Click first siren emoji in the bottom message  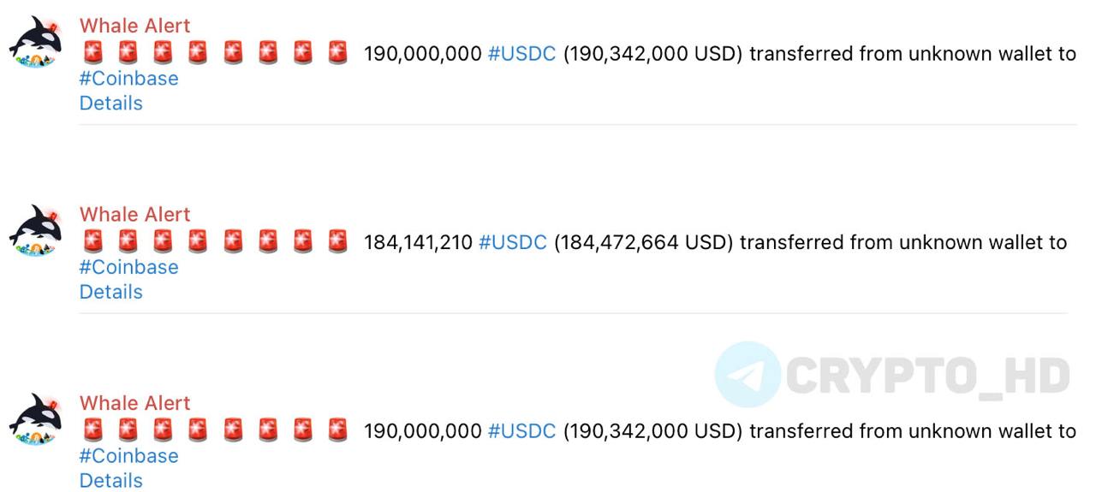(x=93, y=430)
